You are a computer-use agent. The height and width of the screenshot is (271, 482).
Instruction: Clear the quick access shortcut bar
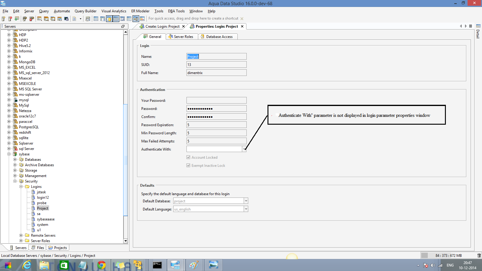242,19
